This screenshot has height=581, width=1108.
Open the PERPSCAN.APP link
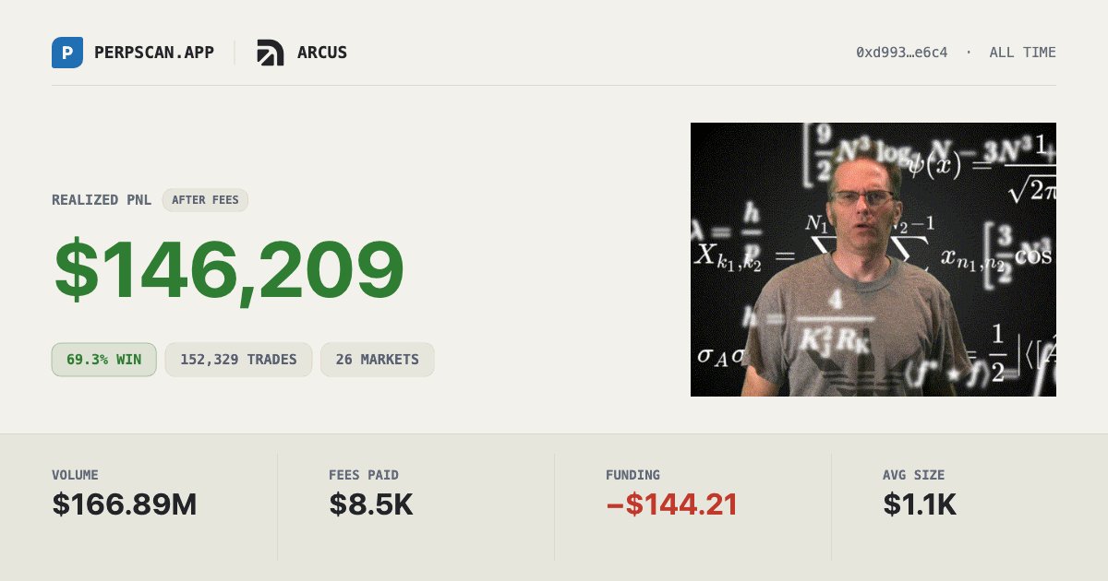click(x=154, y=53)
